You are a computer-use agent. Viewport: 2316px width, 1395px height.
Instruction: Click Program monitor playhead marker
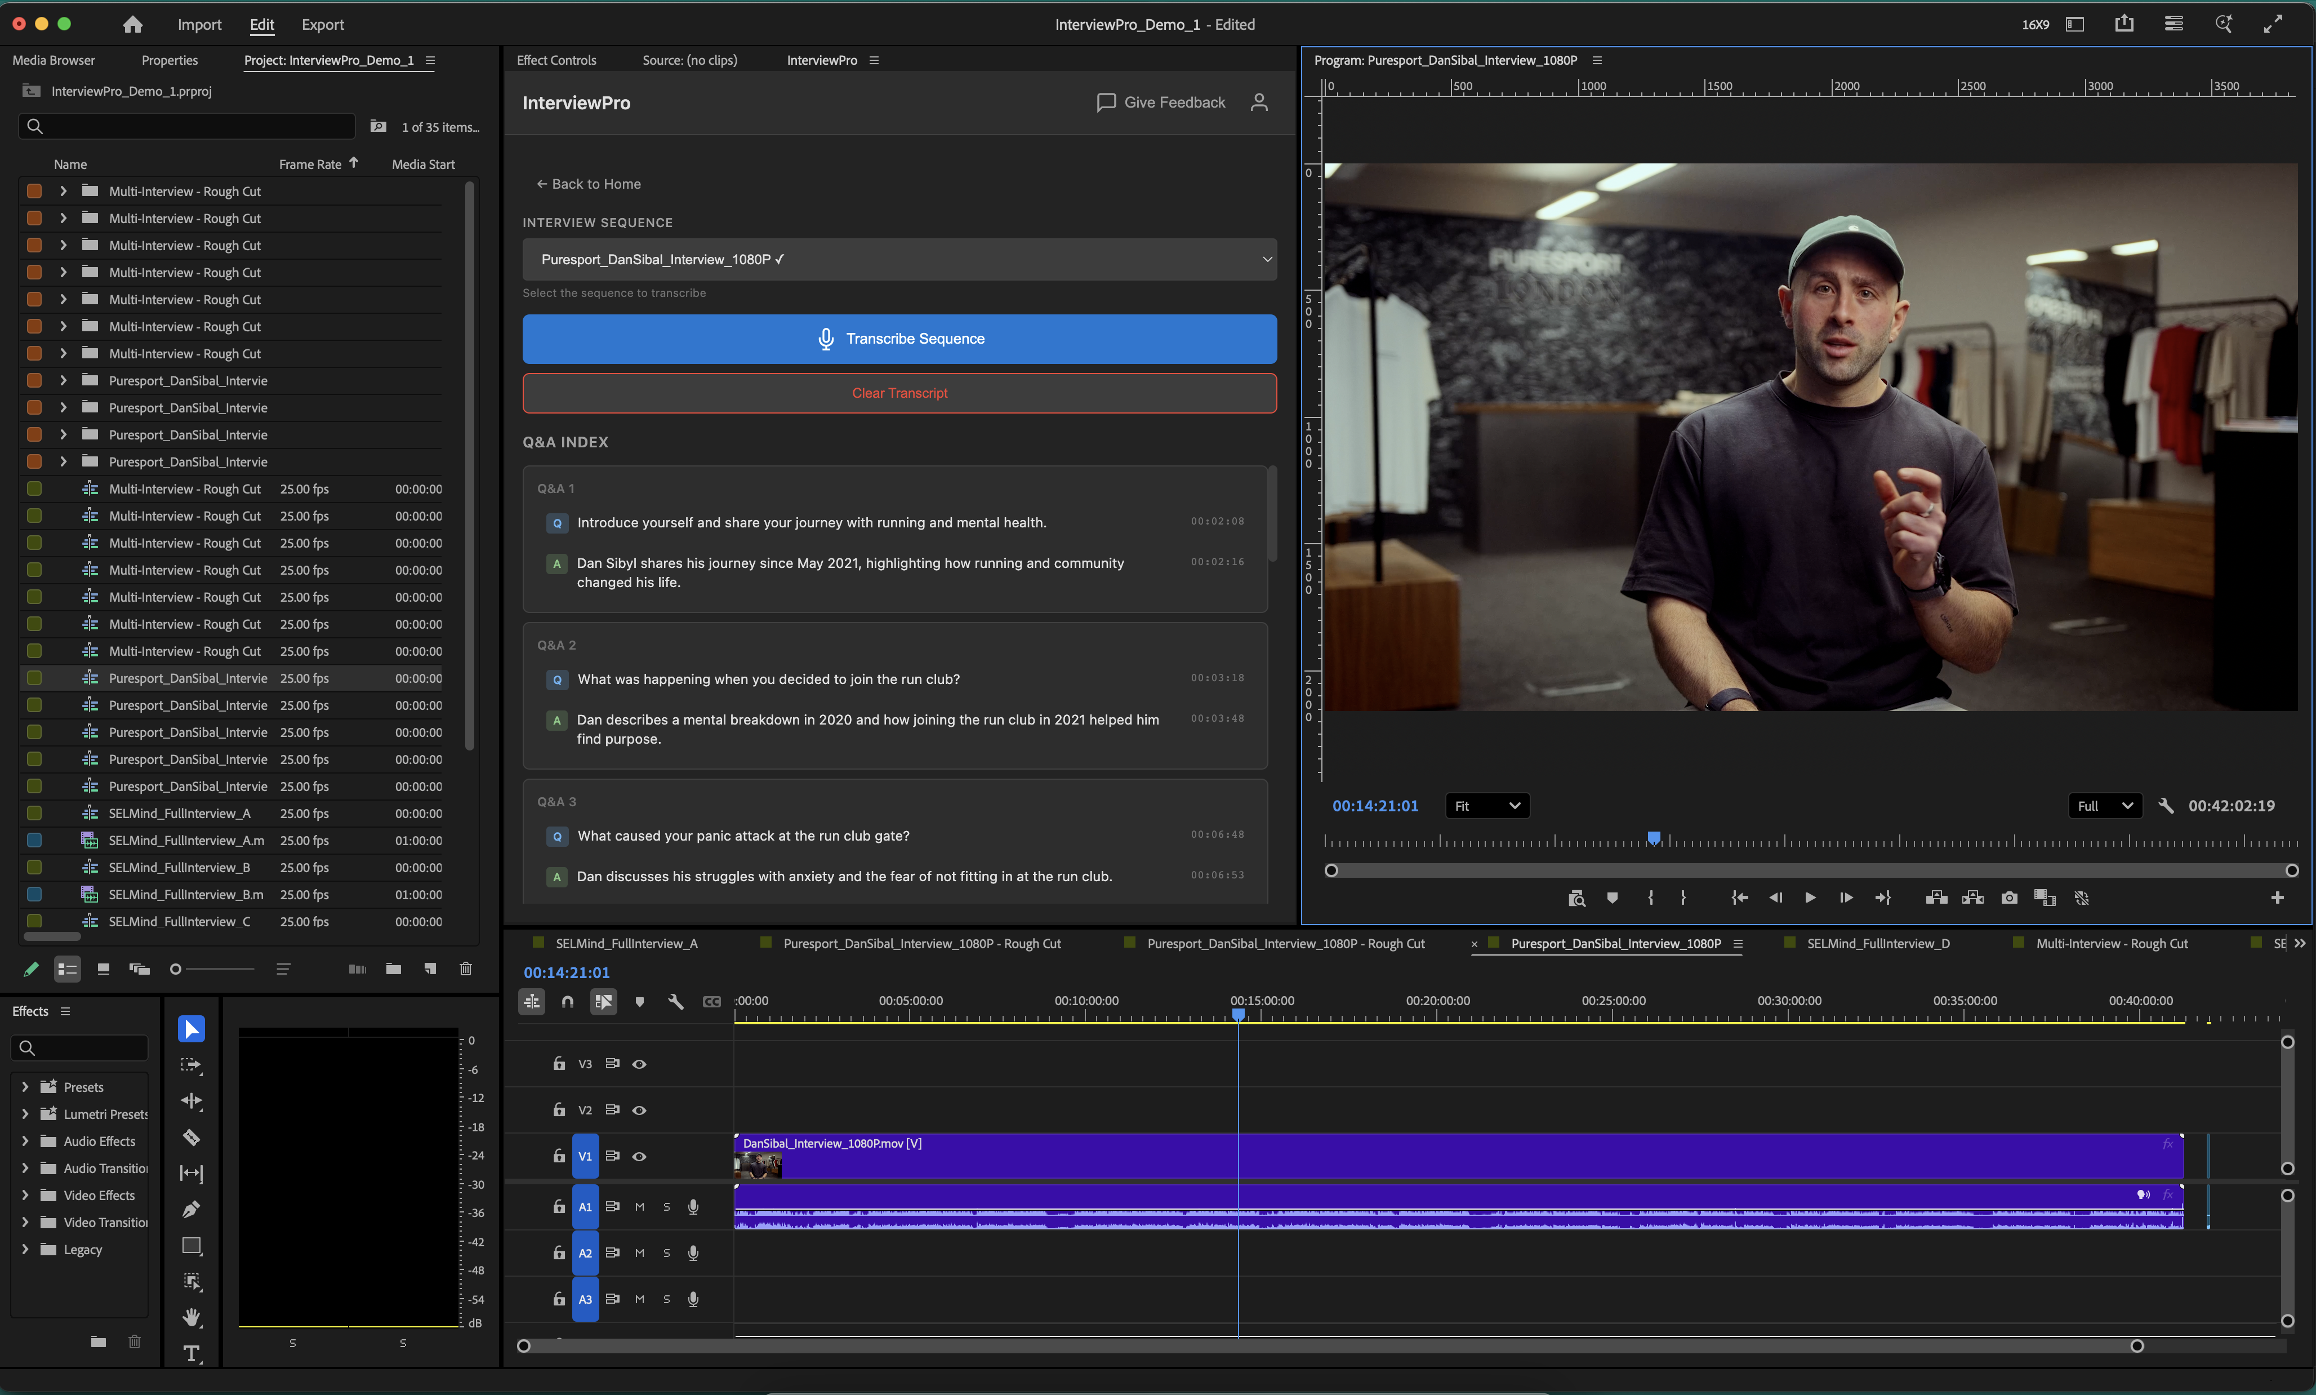point(1654,838)
